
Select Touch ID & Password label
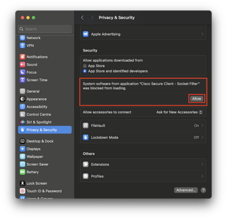[44, 191]
